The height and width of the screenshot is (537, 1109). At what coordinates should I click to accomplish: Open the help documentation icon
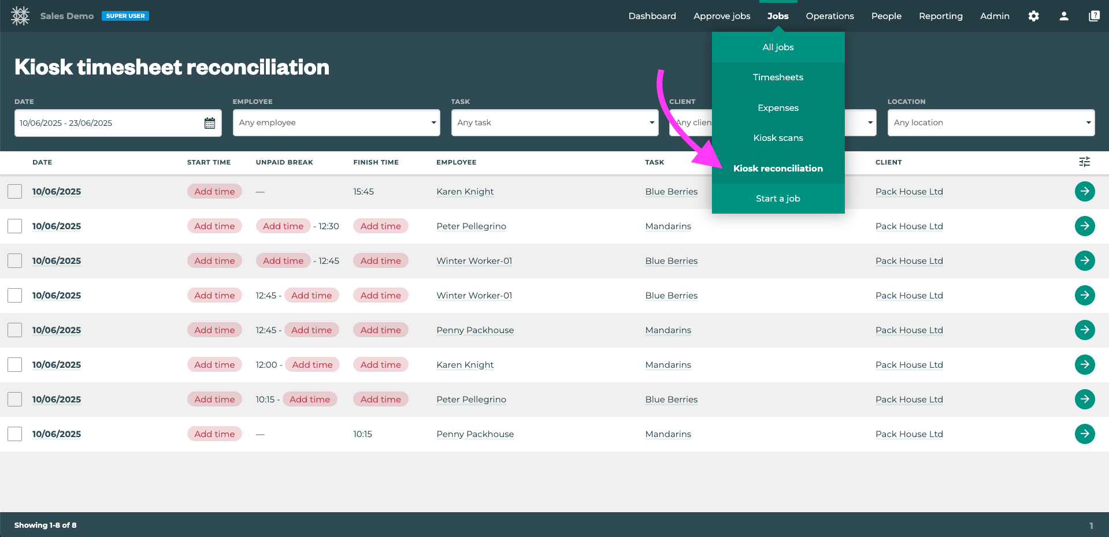click(1093, 16)
